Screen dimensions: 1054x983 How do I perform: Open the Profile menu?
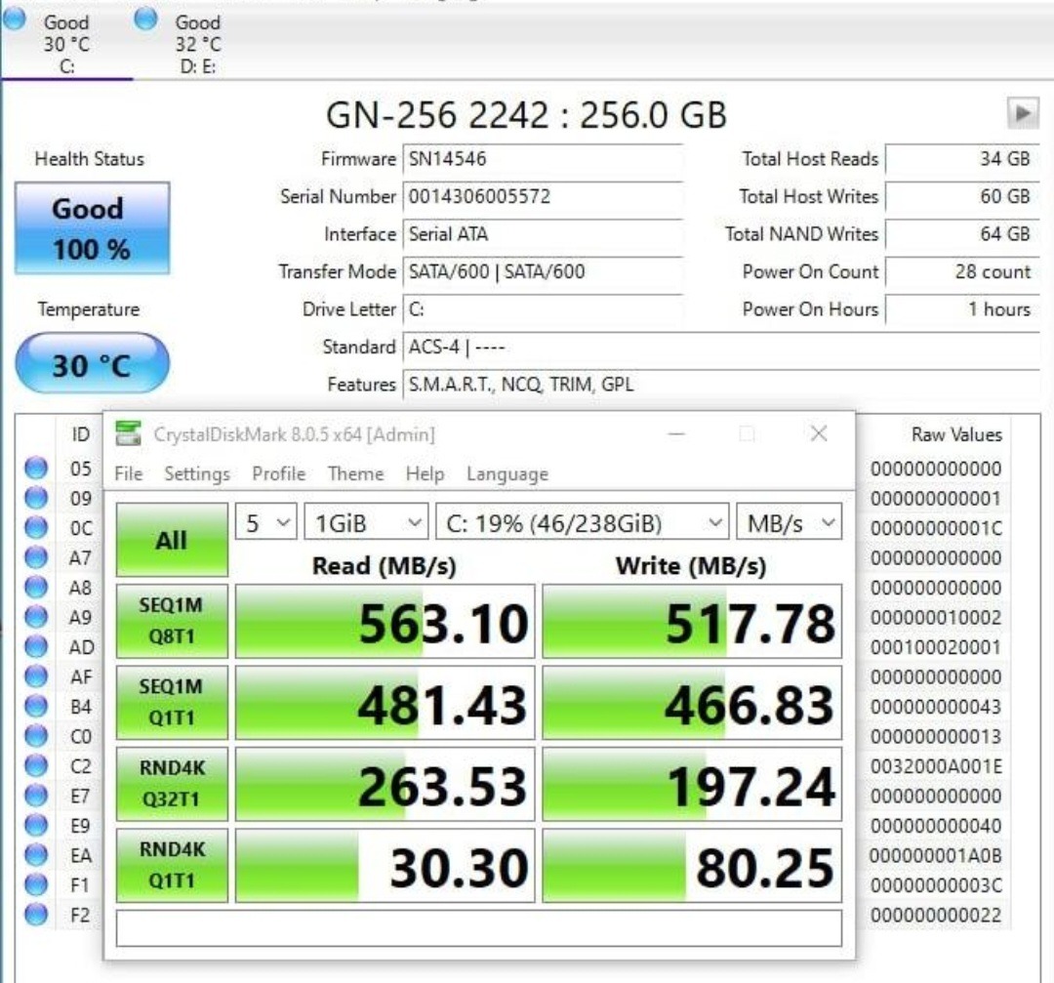coord(278,474)
